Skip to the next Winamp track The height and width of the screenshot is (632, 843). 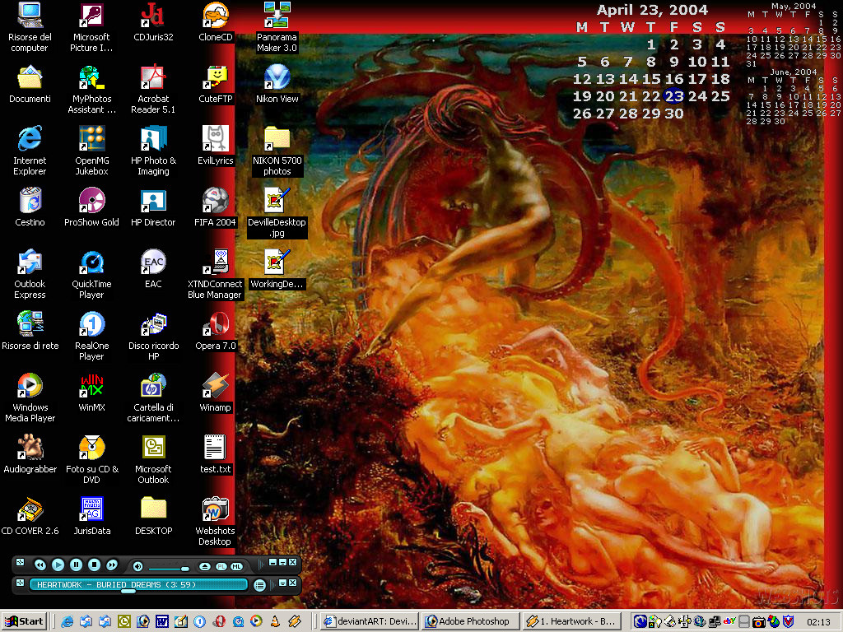[112, 565]
